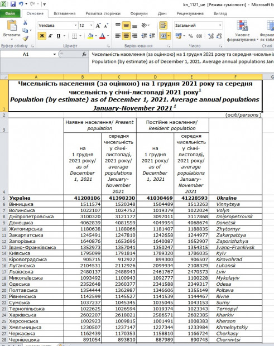Toggle italic К formatting
Viewport: 274px width, 346px height.
50,36
